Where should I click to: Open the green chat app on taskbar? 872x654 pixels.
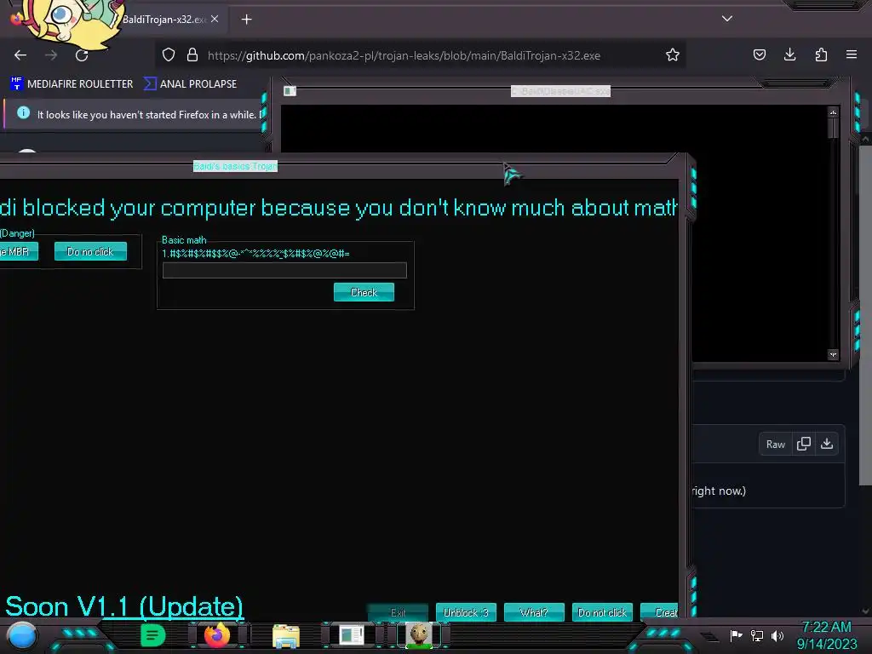pos(153,635)
